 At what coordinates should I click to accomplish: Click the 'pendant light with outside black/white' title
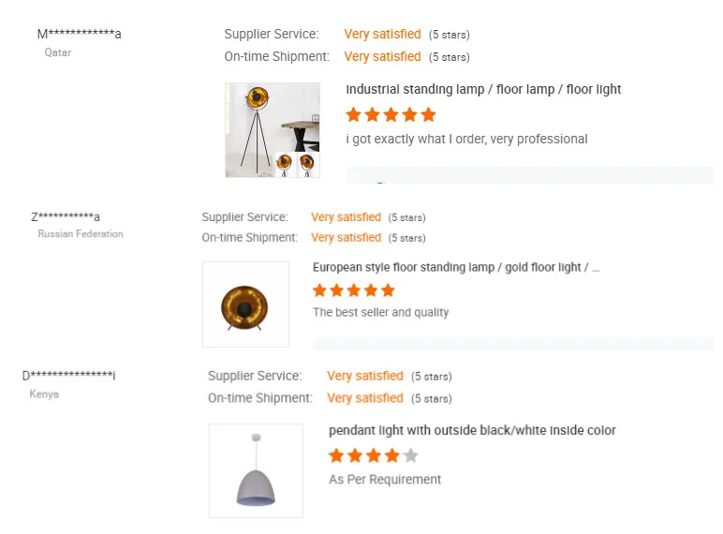pos(472,431)
